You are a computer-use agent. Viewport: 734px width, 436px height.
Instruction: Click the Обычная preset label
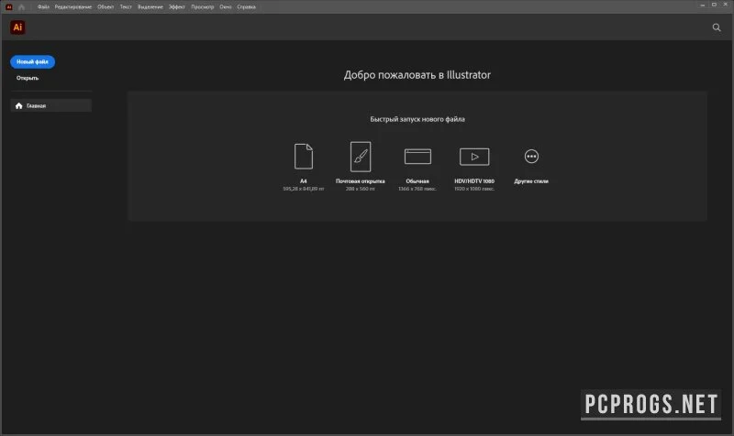(417, 181)
